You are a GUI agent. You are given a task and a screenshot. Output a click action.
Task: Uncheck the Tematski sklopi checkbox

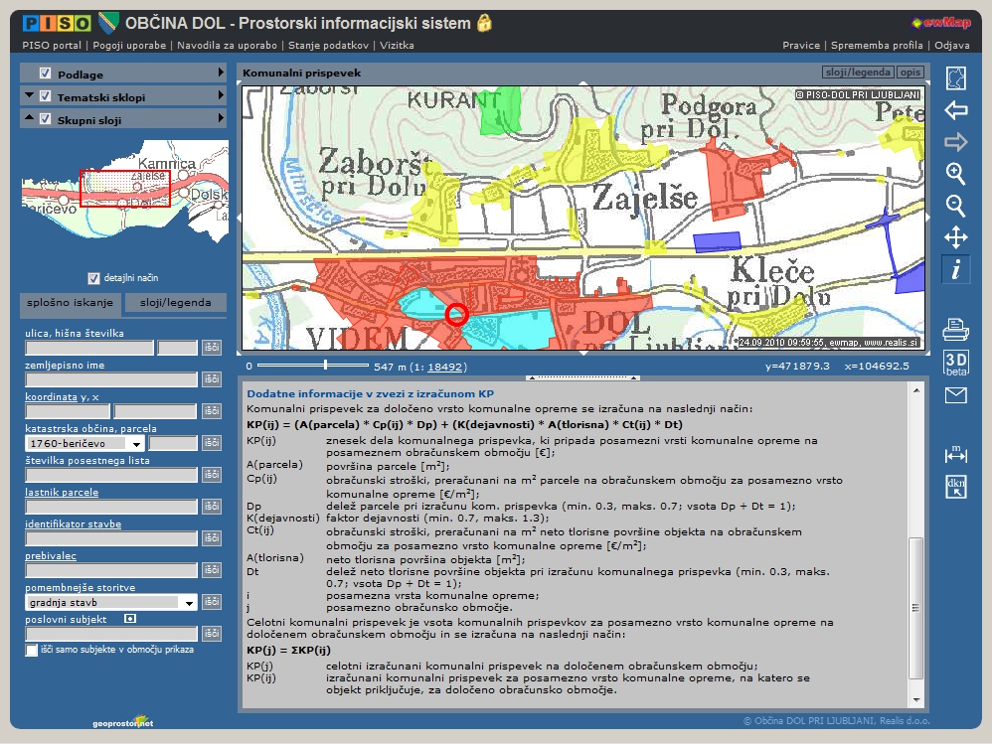45,96
